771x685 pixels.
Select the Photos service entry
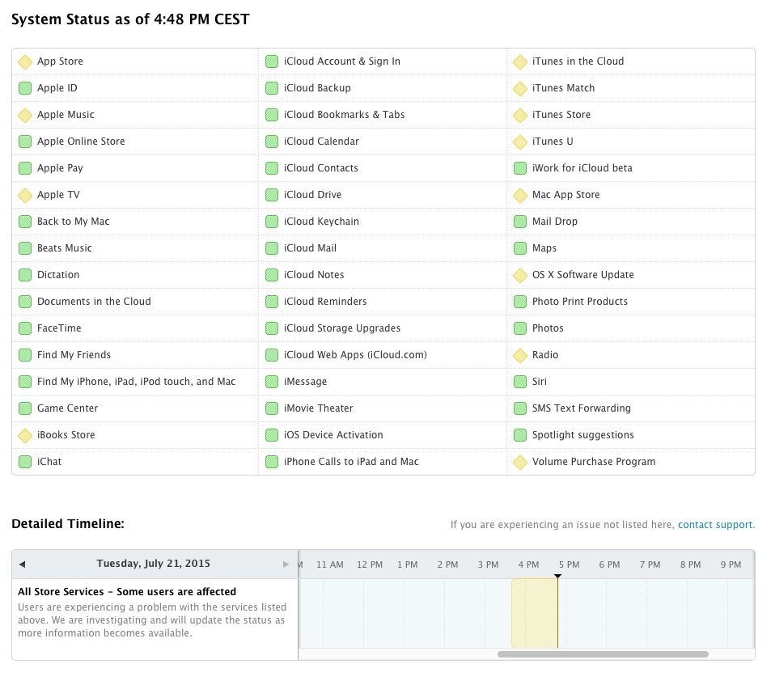click(631, 328)
